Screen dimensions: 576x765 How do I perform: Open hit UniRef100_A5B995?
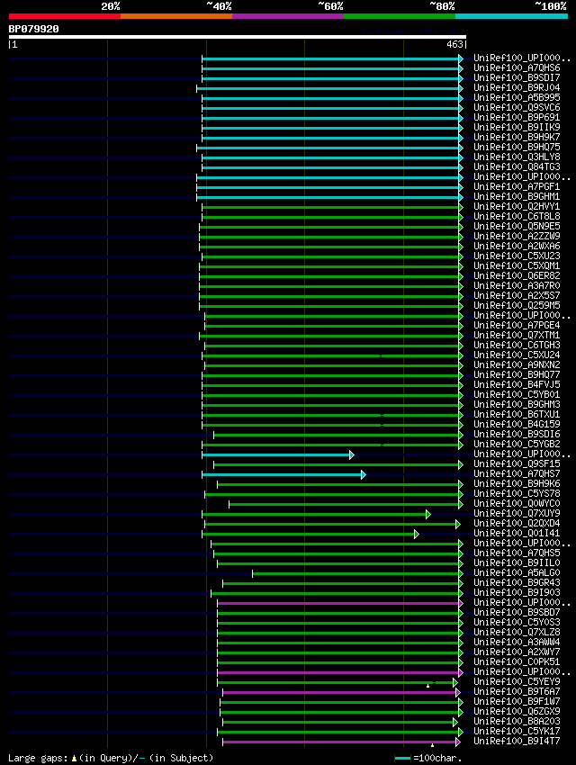[x=517, y=97]
